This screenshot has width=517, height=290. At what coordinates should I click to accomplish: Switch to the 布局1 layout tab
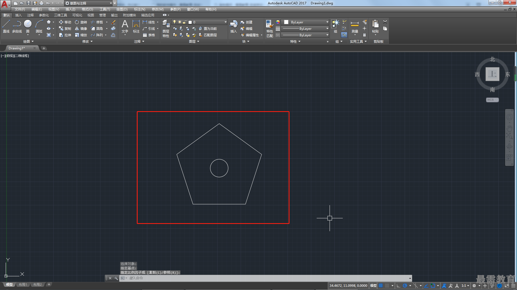coord(23,285)
